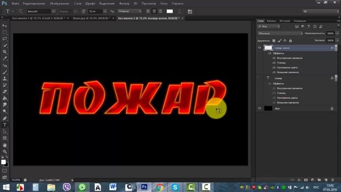Open the fill slider dropdown arrow
Screen dimensions: 341x192
point(337,41)
